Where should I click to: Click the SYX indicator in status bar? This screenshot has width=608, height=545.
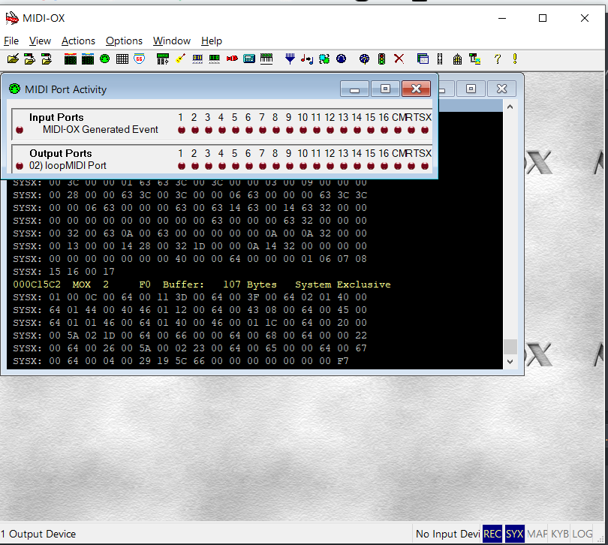515,534
